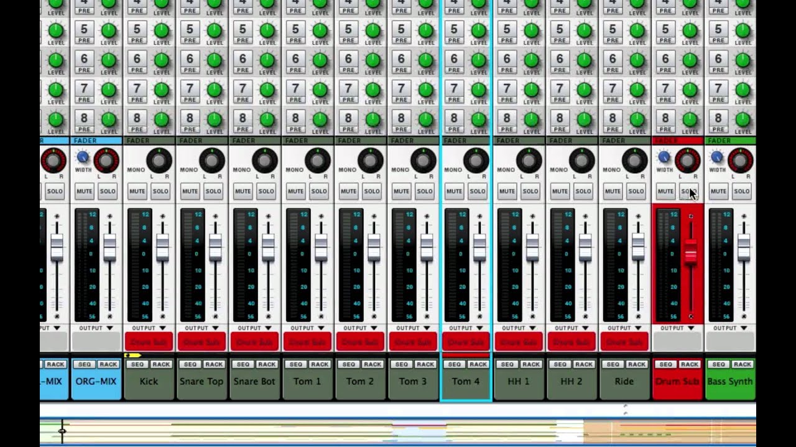The height and width of the screenshot is (447, 796).
Task: Mute the Tom 3 channel
Action: coord(401,191)
